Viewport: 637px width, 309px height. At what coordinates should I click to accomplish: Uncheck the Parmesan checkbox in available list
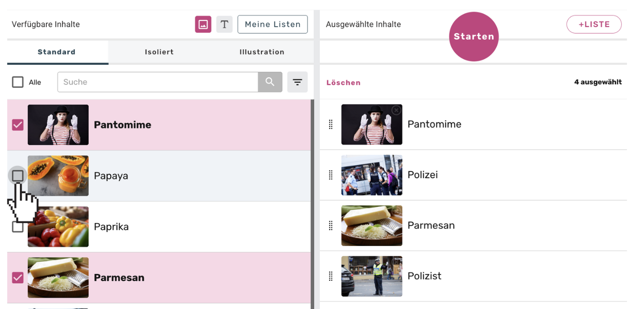(18, 278)
